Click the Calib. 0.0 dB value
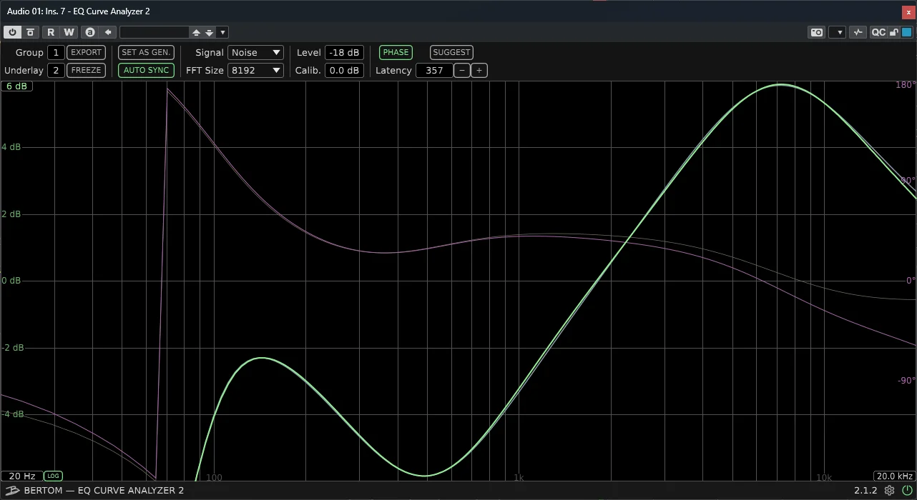The image size is (917, 500). point(344,70)
